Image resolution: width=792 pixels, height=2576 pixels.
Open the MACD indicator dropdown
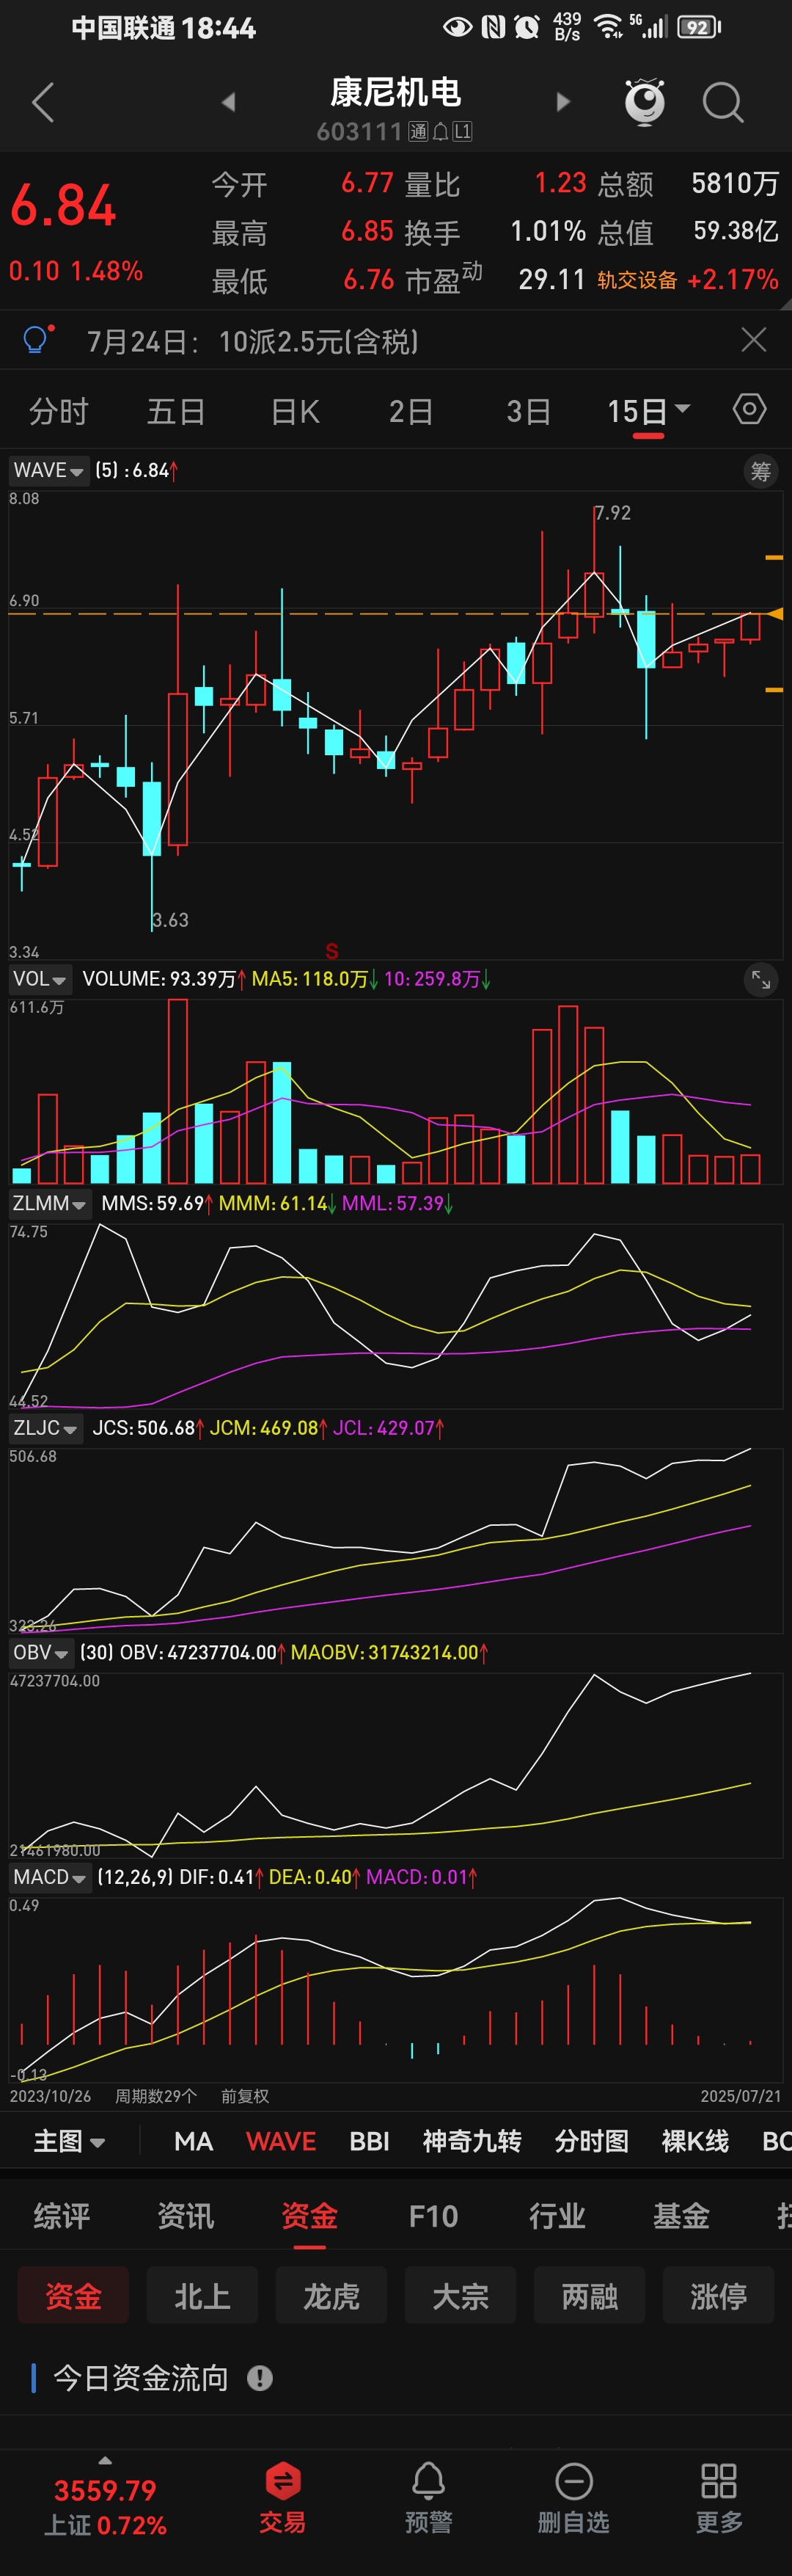[x=49, y=1877]
